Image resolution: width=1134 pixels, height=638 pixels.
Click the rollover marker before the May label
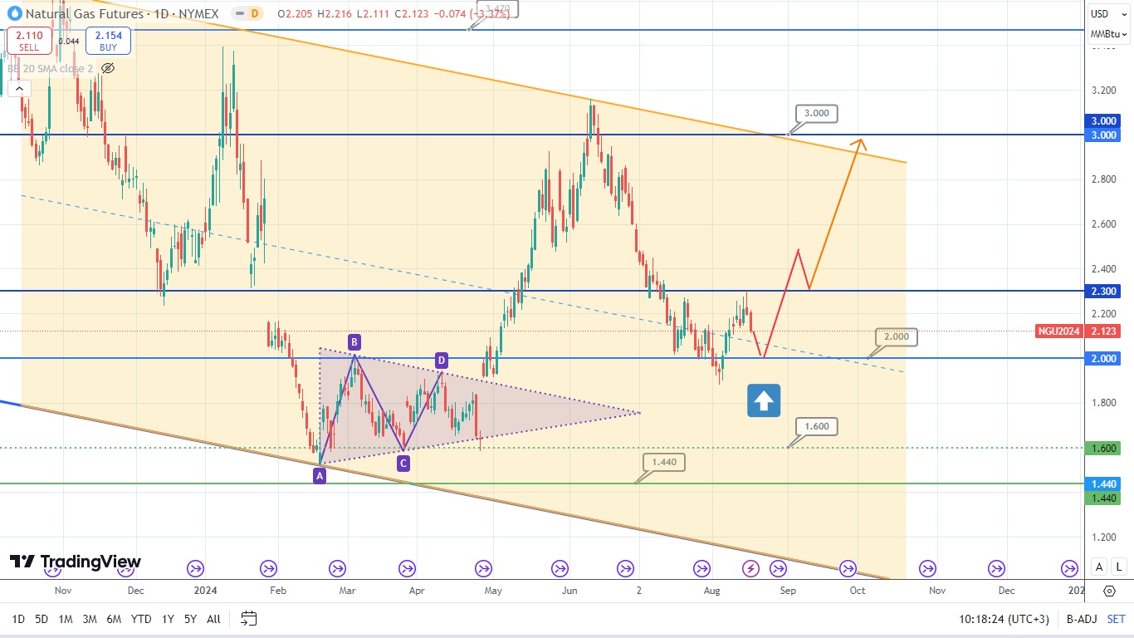point(483,568)
